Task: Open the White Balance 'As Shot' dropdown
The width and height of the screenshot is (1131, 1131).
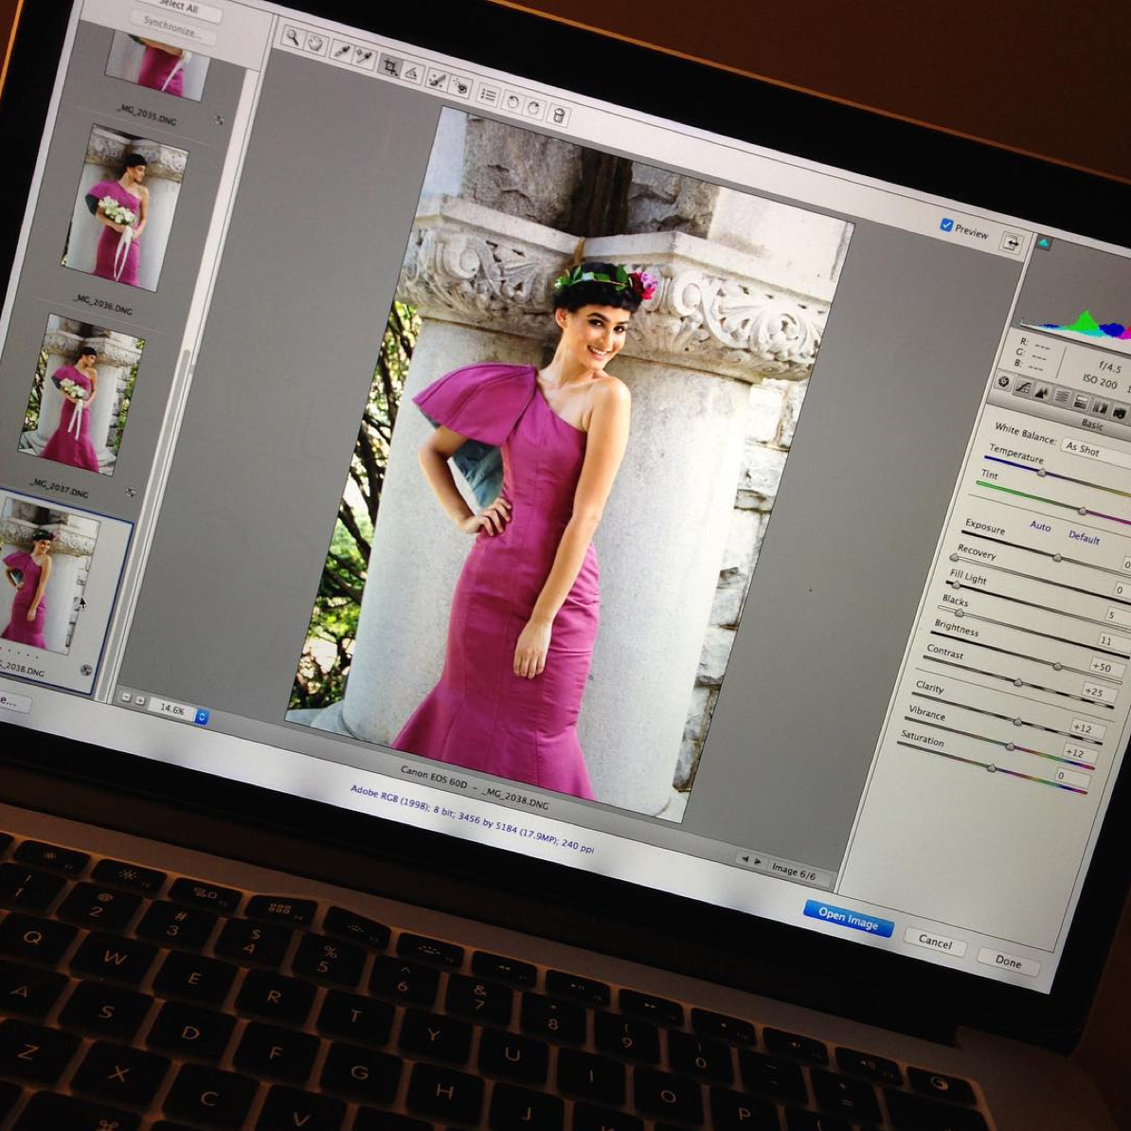Action: (1095, 452)
